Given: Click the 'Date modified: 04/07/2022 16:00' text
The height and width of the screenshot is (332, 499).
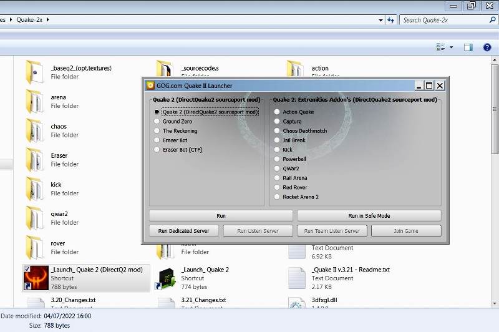Looking at the screenshot, I should click(46, 316).
